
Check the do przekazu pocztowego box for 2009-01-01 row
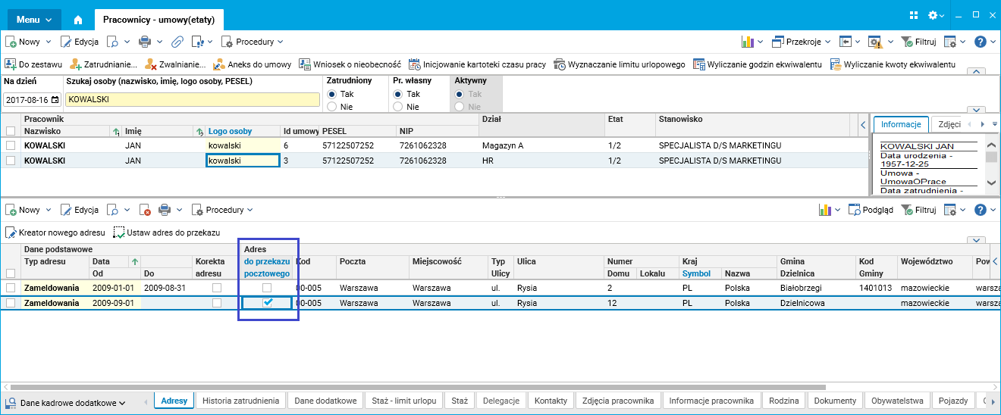pos(267,288)
